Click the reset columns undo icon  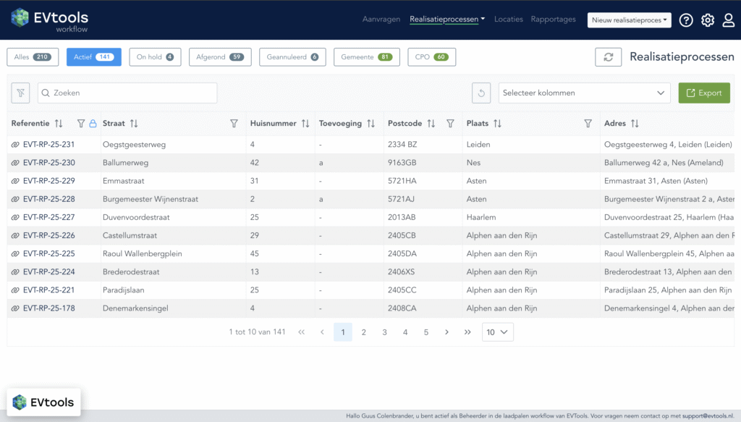click(481, 93)
